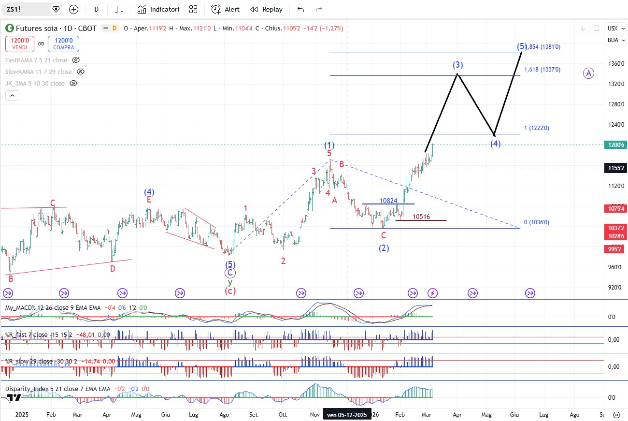This screenshot has height=421, width=628.
Task: Click the pane maximize square icon
Action: [596, 28]
